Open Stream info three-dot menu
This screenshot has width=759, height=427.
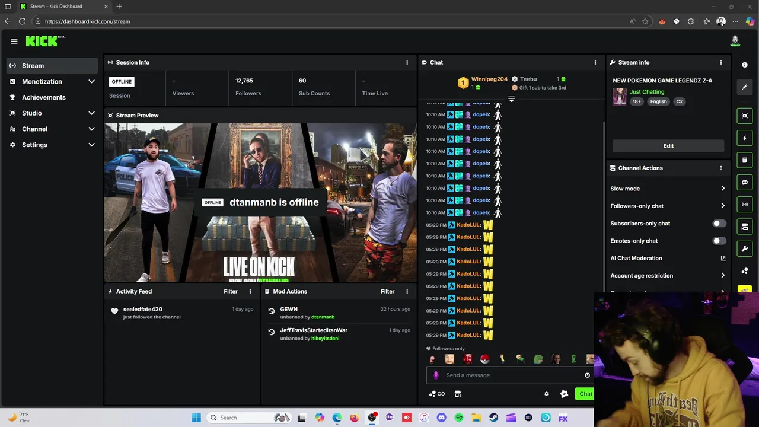click(721, 62)
